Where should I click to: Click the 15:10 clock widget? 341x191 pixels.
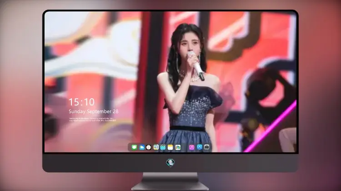(x=81, y=102)
